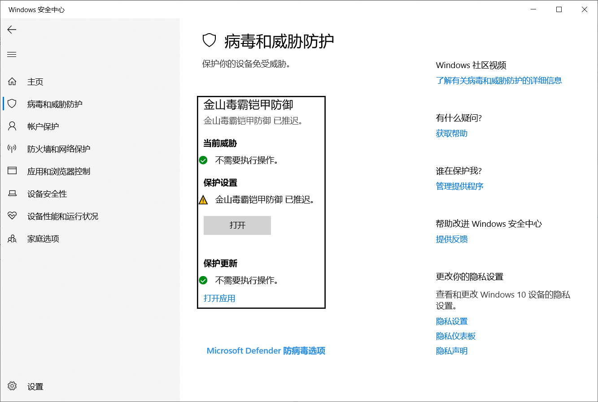The image size is (598, 402).
Task: Open 获取帮助
Action: (451, 133)
